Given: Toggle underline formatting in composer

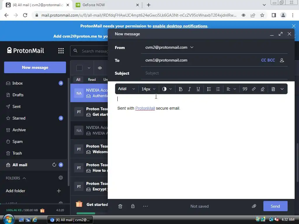Looking at the screenshot, I should 198,89.
